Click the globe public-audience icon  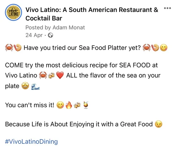50,35
